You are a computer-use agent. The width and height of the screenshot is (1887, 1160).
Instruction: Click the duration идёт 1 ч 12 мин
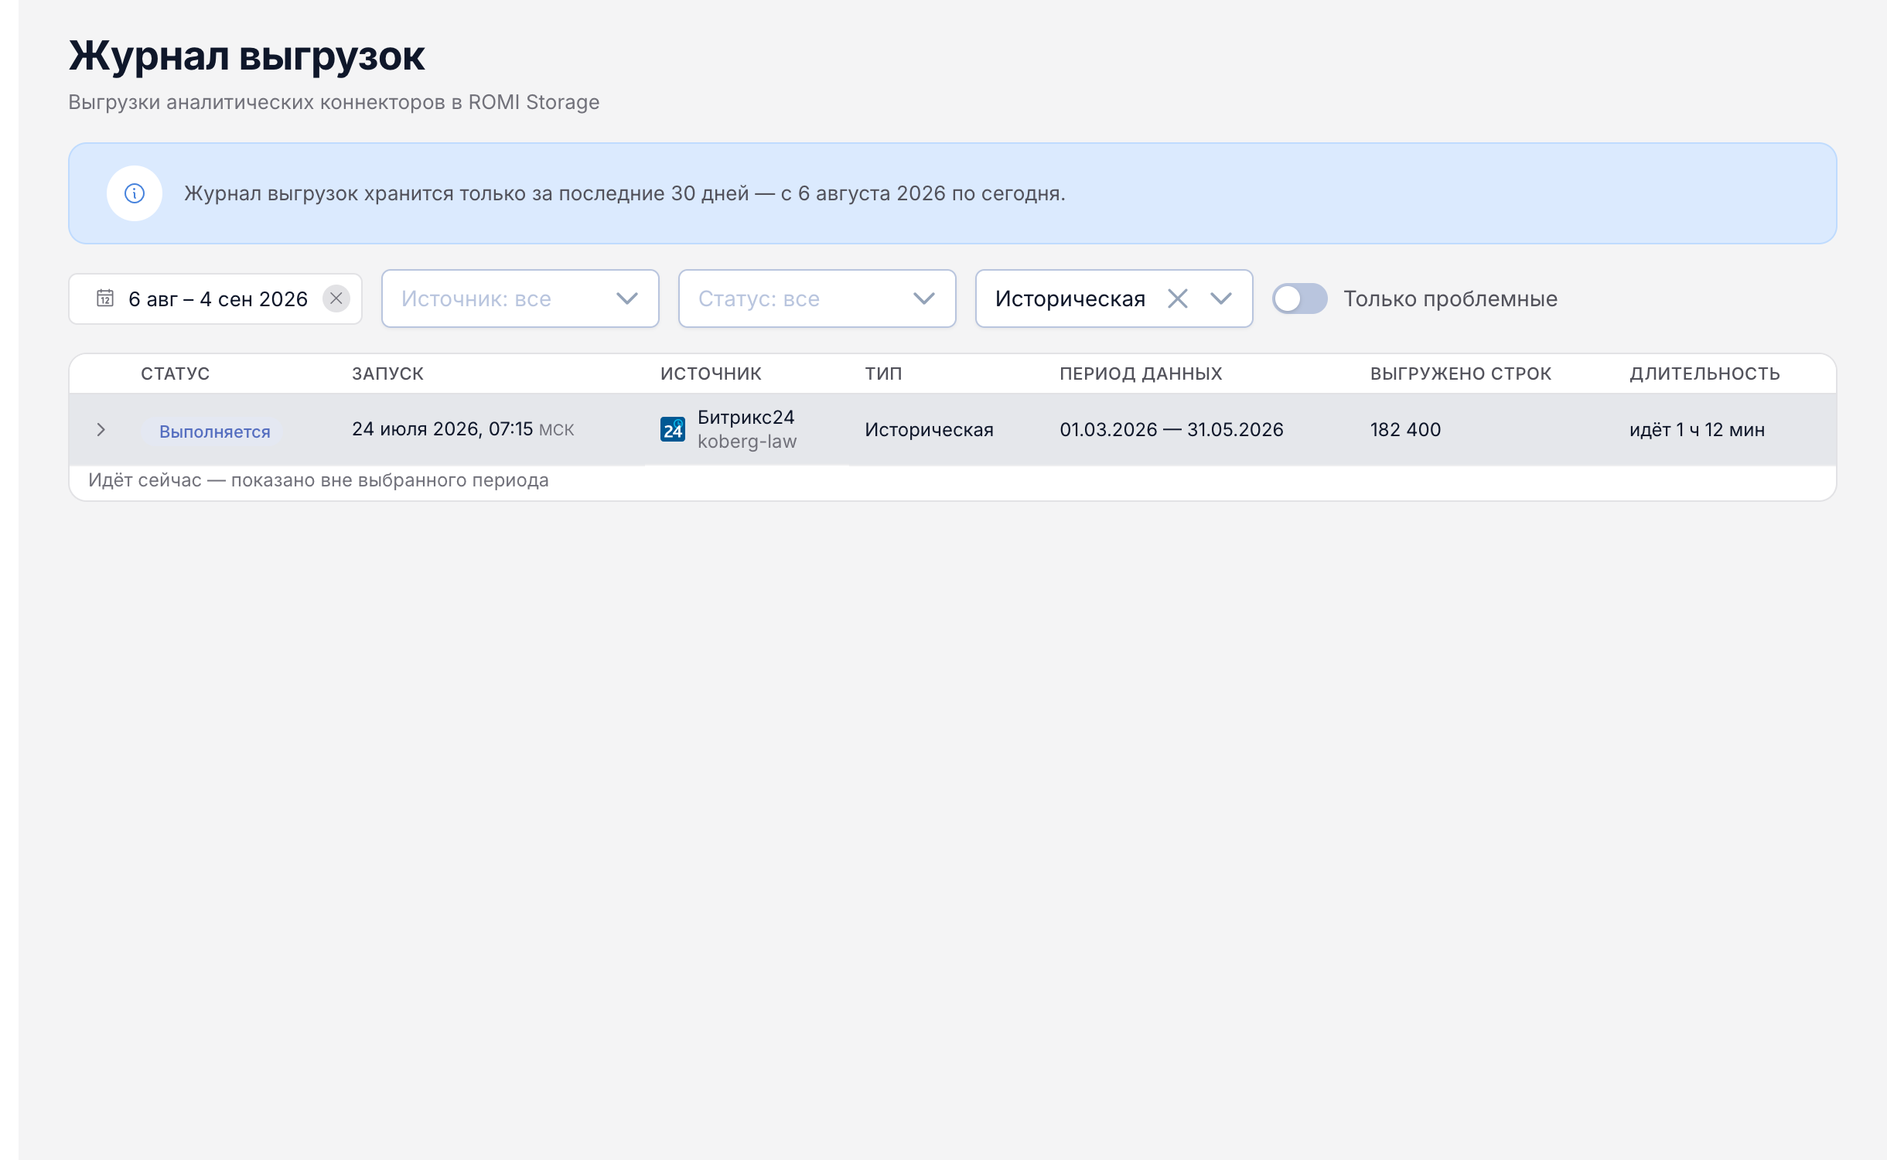[1698, 429]
